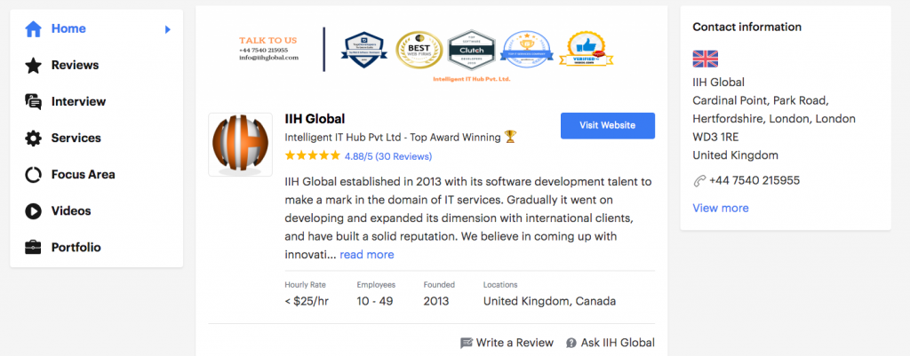Click the Cardinal Point, Park Road address line

pos(761,100)
